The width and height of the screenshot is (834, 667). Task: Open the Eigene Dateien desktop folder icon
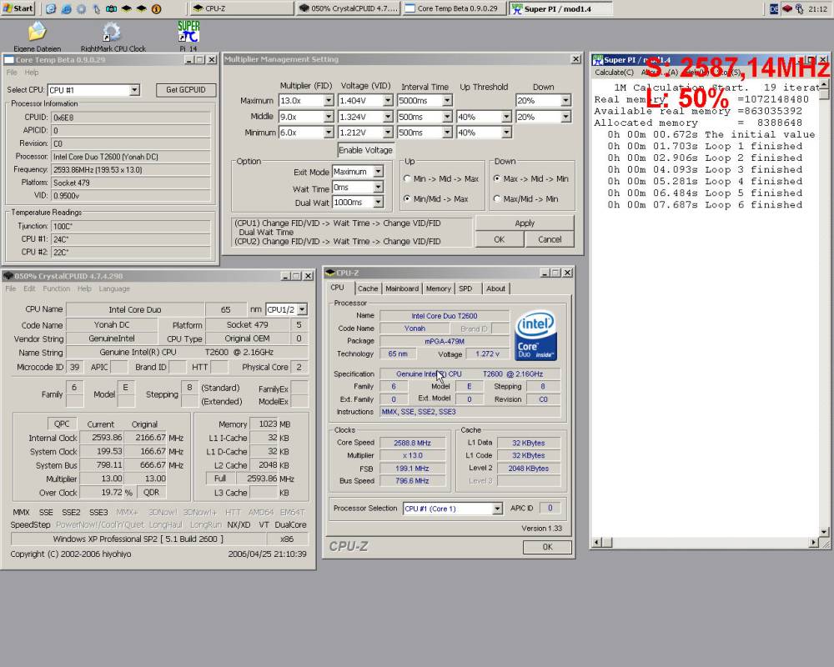[37, 32]
